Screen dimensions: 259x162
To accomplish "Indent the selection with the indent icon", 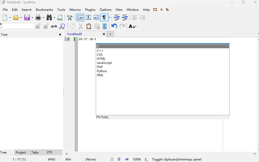I will point(117,17).
